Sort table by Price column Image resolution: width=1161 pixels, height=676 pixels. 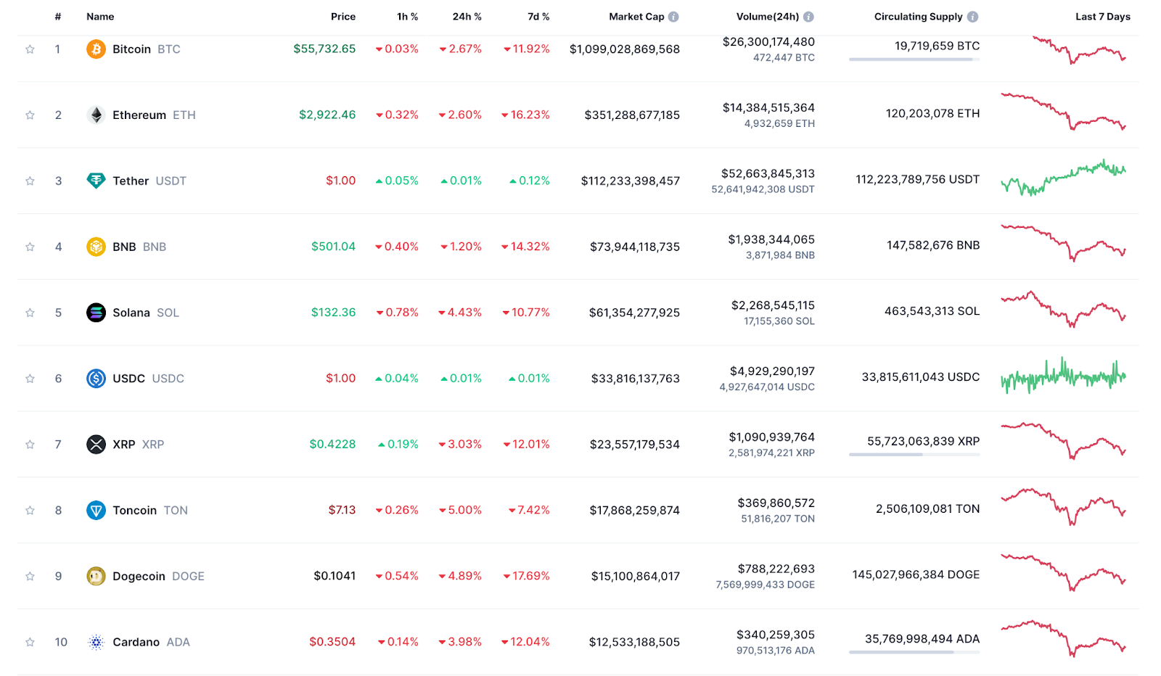[x=343, y=17]
